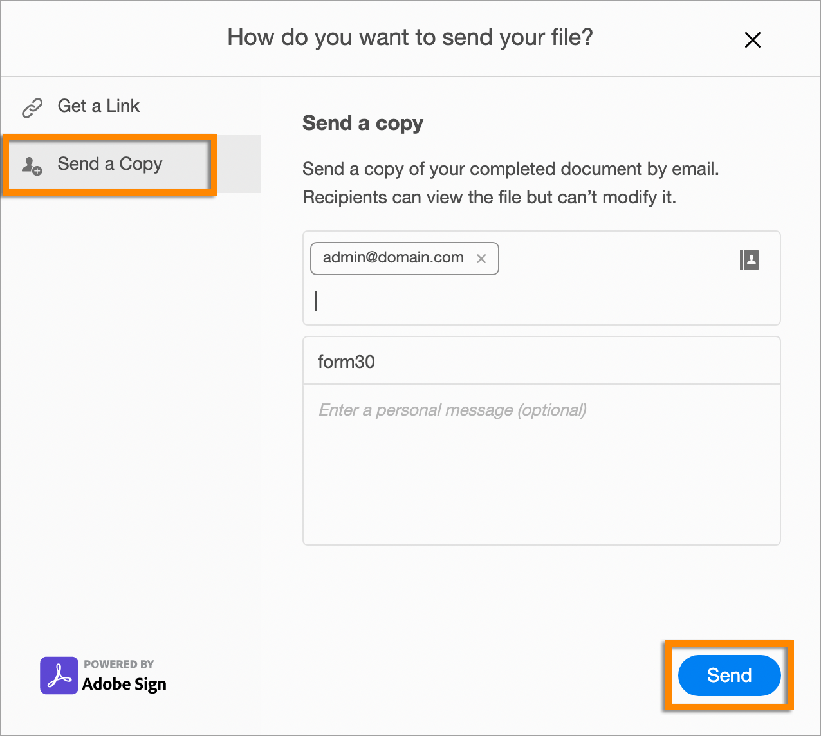Screen dimensions: 821x736
Task: Click the chain link icon beside Get a Link
Action: coord(31,107)
